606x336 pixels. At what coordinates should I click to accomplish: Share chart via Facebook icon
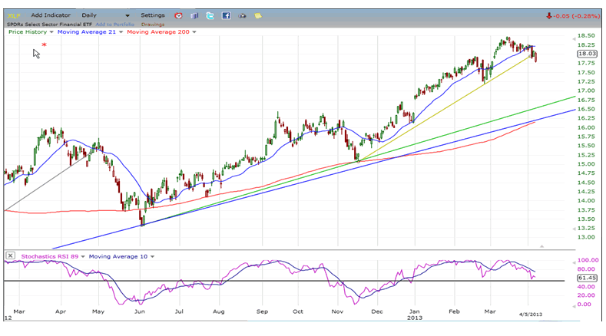click(x=227, y=15)
